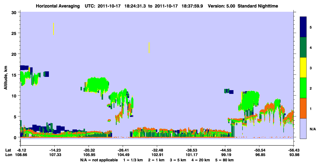Click the y-axis tick label 15

pos(15,75)
